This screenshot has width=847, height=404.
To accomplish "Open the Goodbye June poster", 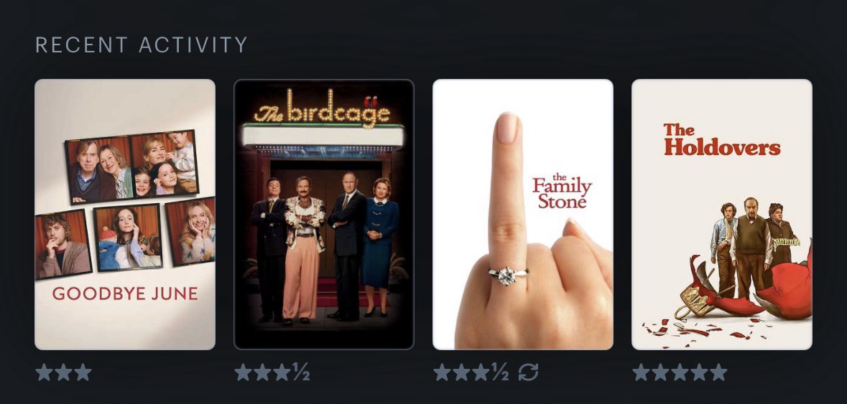I will coord(125,215).
